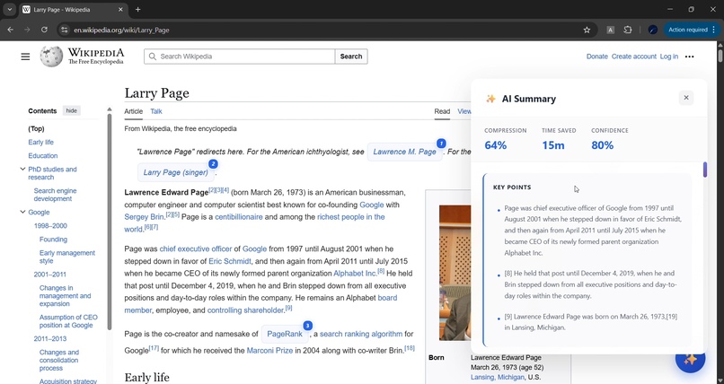Viewport: 724px width, 384px height.
Task: Collapse the Google contents section
Action: (22, 212)
